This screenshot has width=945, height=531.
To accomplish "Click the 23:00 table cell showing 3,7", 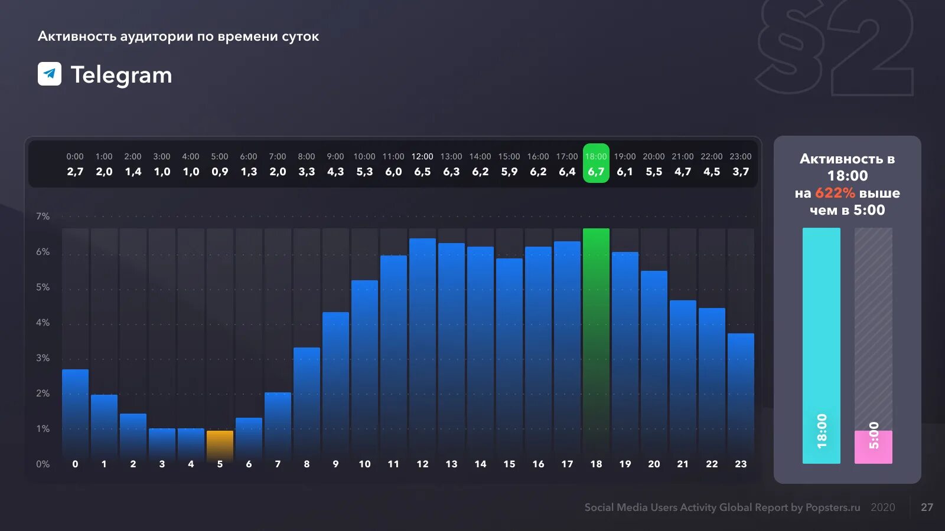I will click(741, 164).
